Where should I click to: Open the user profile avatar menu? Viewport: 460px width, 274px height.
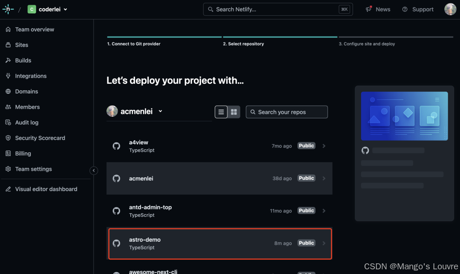click(450, 9)
